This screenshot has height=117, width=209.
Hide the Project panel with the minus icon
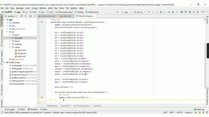pos(35,16)
